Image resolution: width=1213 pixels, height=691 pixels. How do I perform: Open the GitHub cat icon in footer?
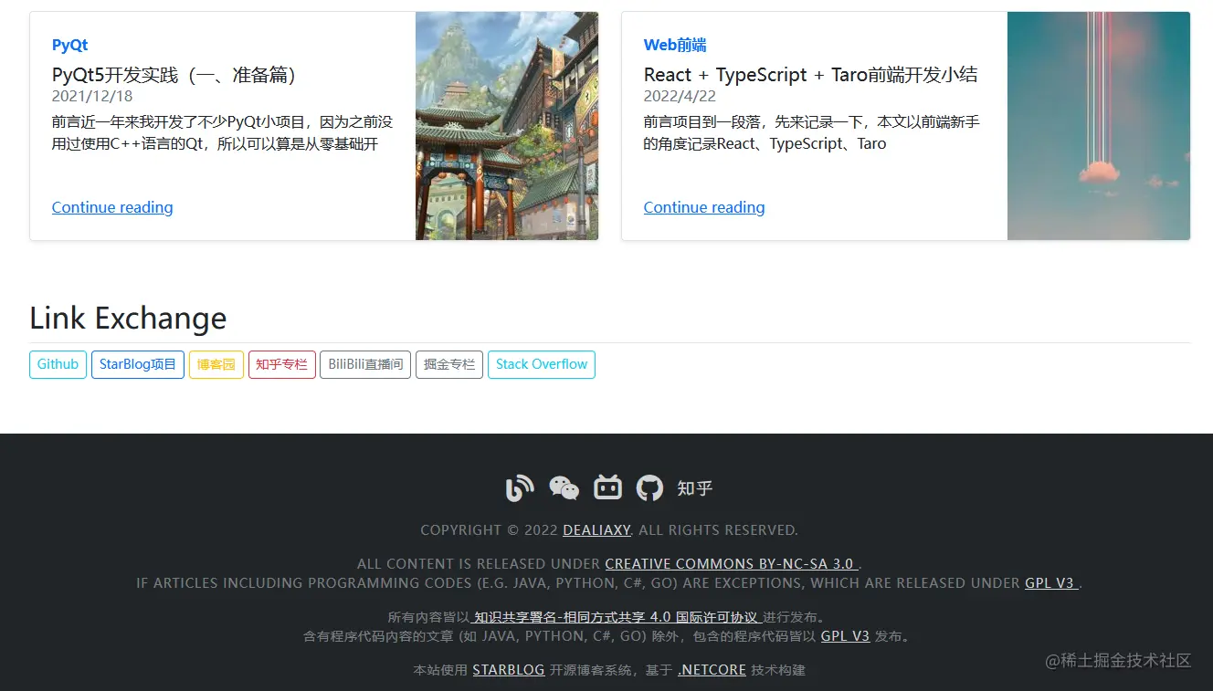tap(649, 488)
